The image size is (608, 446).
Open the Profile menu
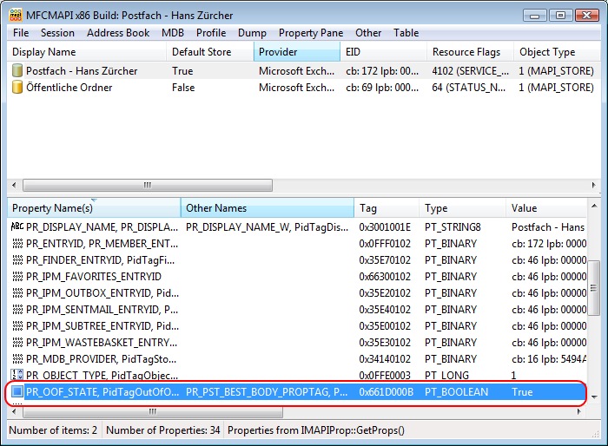[211, 33]
